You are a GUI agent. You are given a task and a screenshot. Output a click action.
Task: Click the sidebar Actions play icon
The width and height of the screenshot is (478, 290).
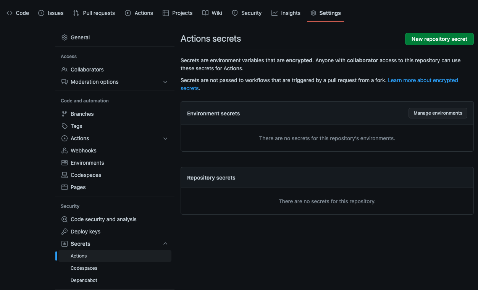(x=65, y=138)
